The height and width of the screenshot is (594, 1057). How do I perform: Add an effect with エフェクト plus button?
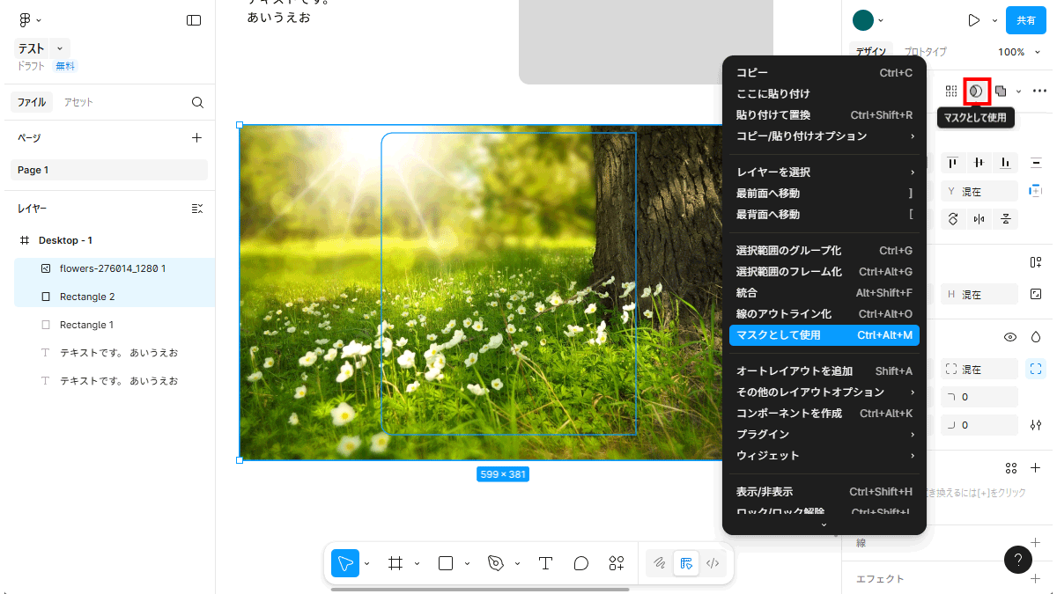(1036, 579)
